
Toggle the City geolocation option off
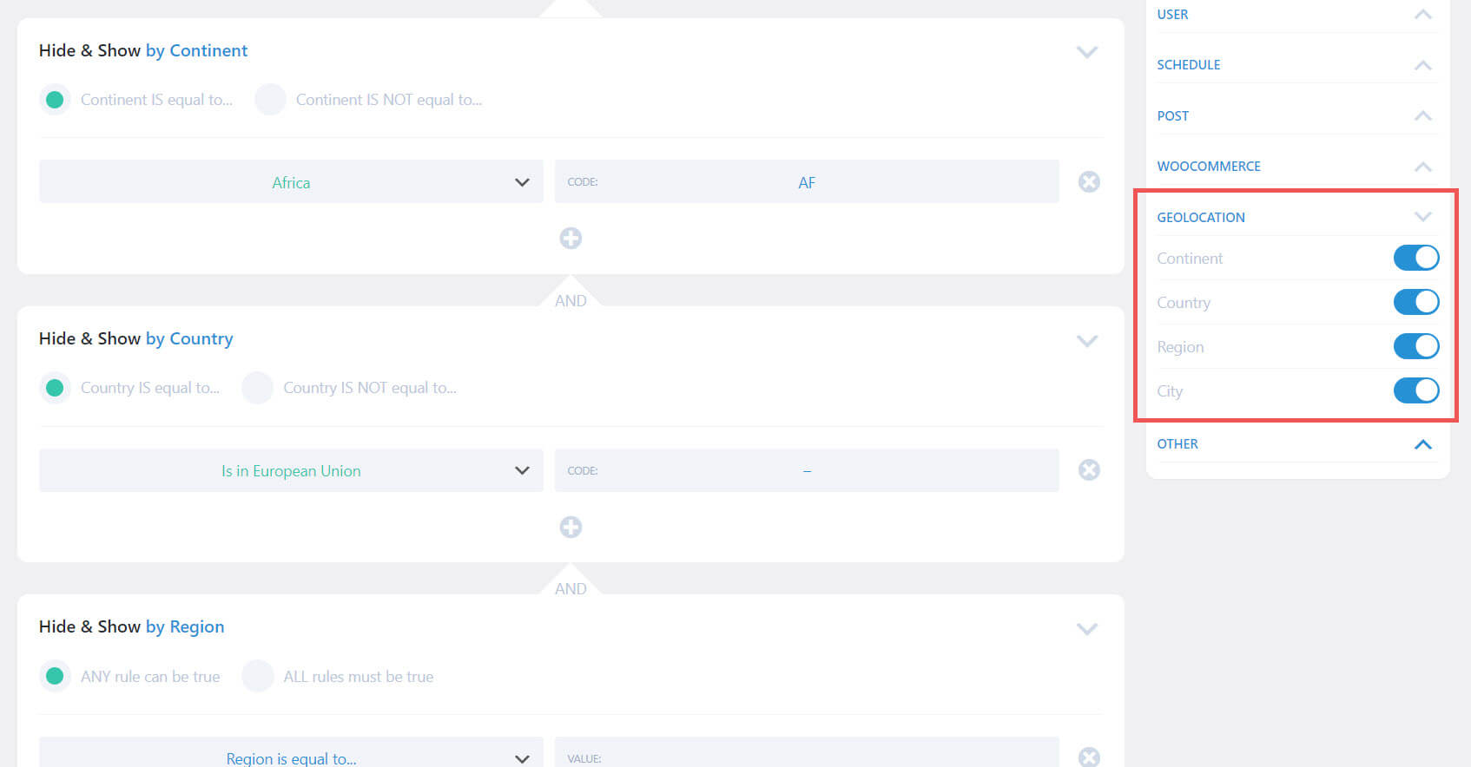(x=1415, y=390)
